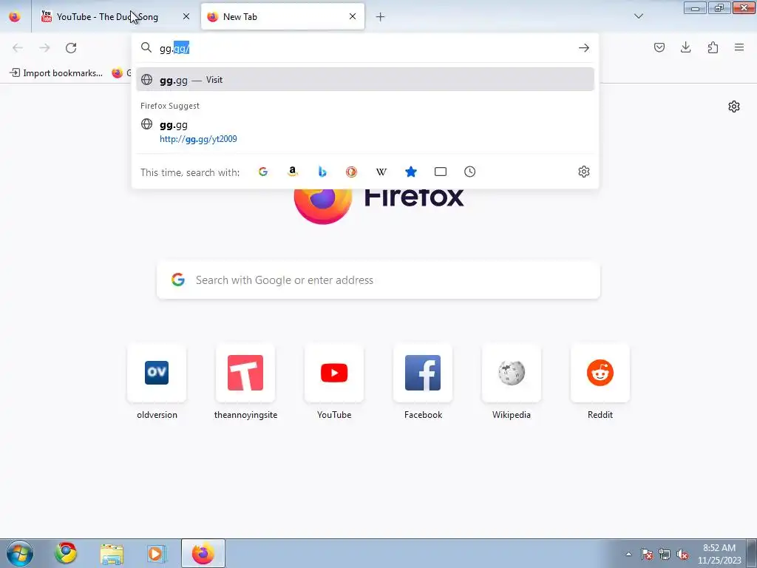The image size is (757, 568).
Task: Click the Firefox View icon in tab strip
Action: click(15, 16)
